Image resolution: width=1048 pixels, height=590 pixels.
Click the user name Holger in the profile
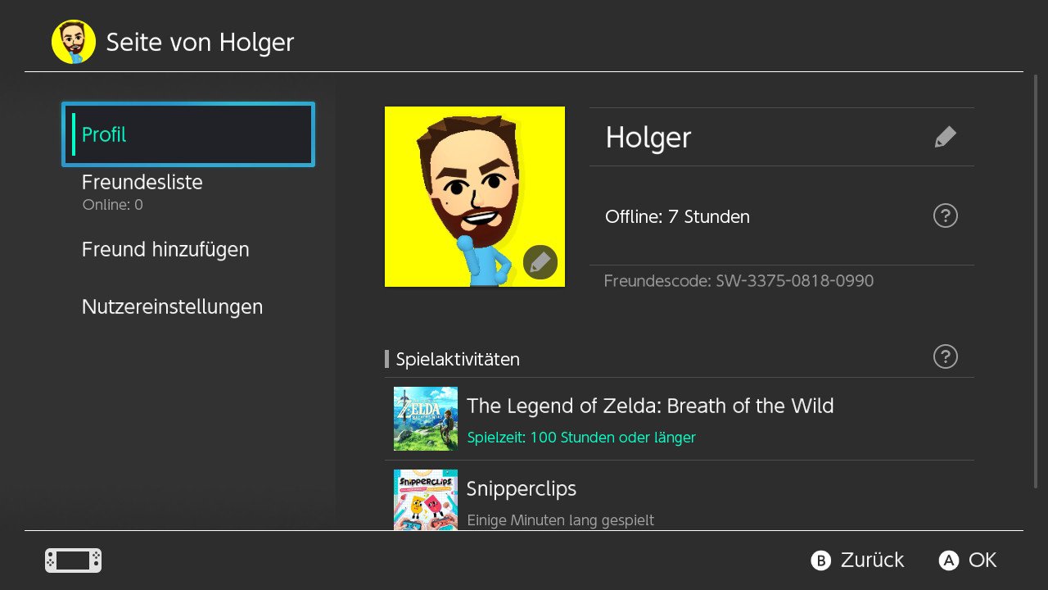(x=648, y=138)
